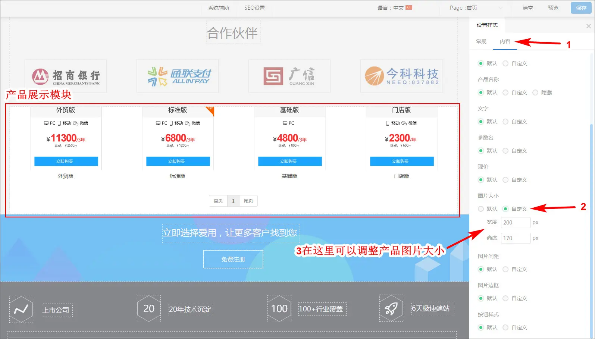
Task: Switch to the 常规 tab
Action: coord(481,41)
